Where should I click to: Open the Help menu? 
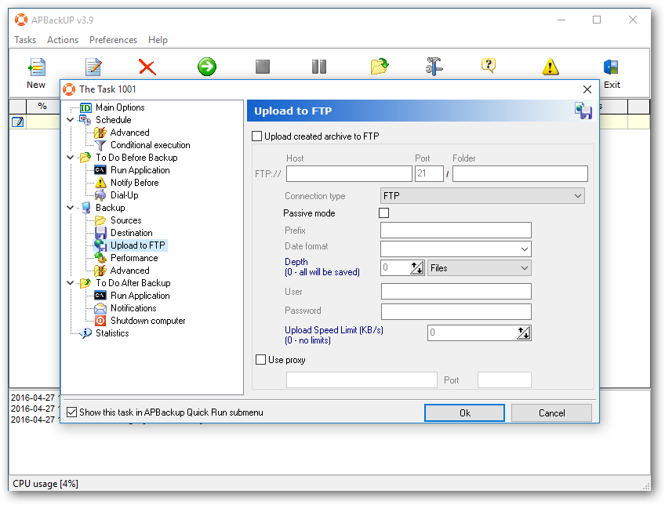[x=158, y=40]
